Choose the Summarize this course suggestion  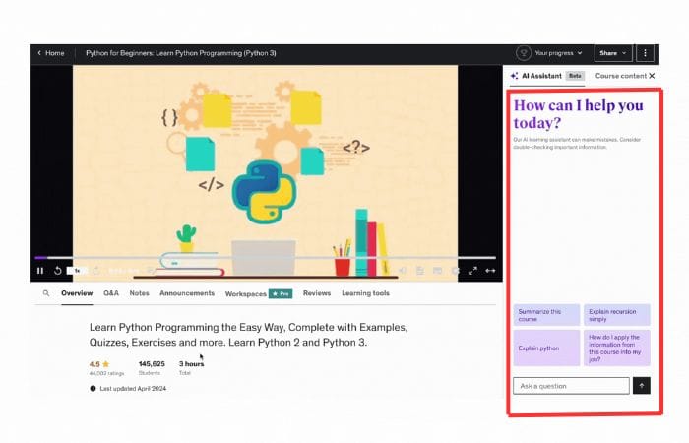[x=546, y=315]
